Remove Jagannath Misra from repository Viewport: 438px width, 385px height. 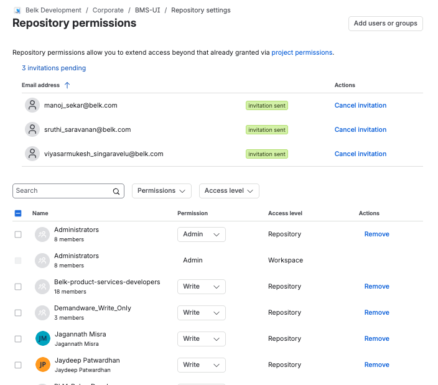[x=376, y=338]
